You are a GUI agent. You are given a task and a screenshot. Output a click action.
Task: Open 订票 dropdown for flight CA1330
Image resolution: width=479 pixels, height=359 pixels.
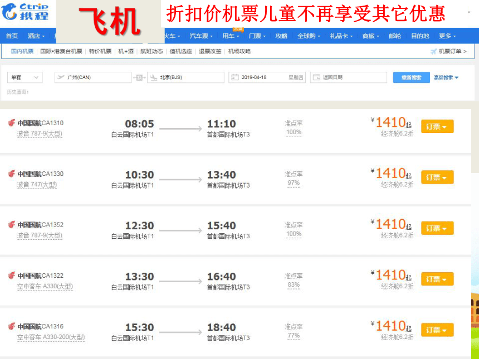click(437, 177)
